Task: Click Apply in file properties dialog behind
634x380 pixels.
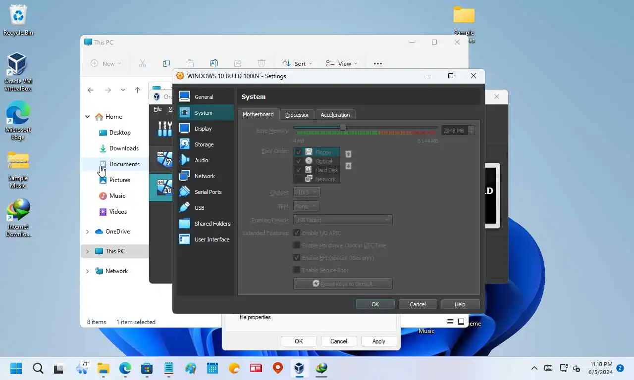Action: click(379, 341)
